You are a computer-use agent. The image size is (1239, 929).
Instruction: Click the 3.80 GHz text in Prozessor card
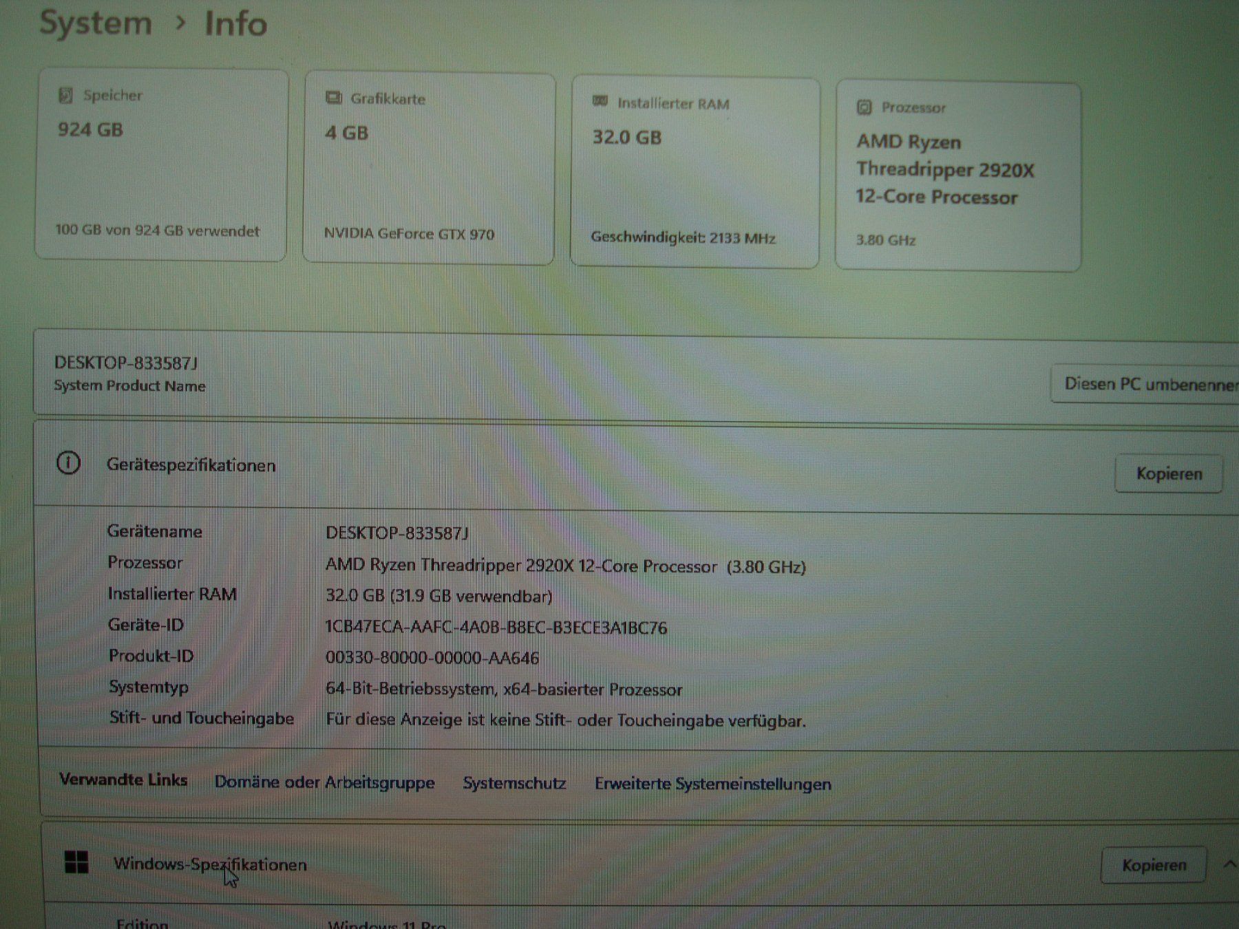point(886,240)
